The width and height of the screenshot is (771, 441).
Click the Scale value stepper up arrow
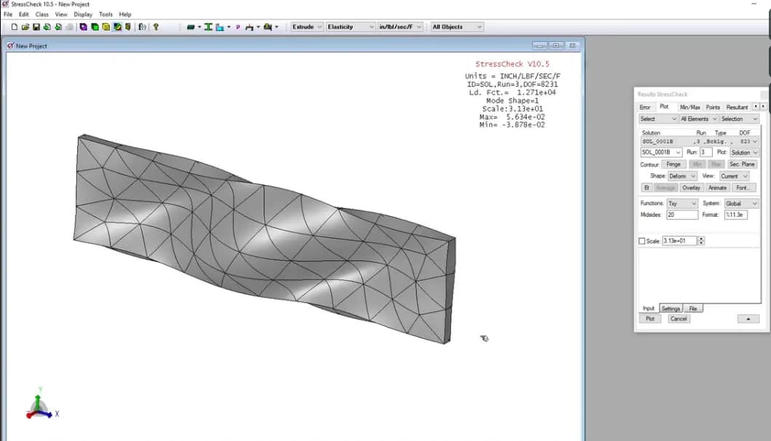coord(701,238)
